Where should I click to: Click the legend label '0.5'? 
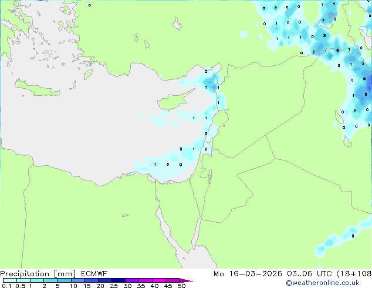pos(21,286)
